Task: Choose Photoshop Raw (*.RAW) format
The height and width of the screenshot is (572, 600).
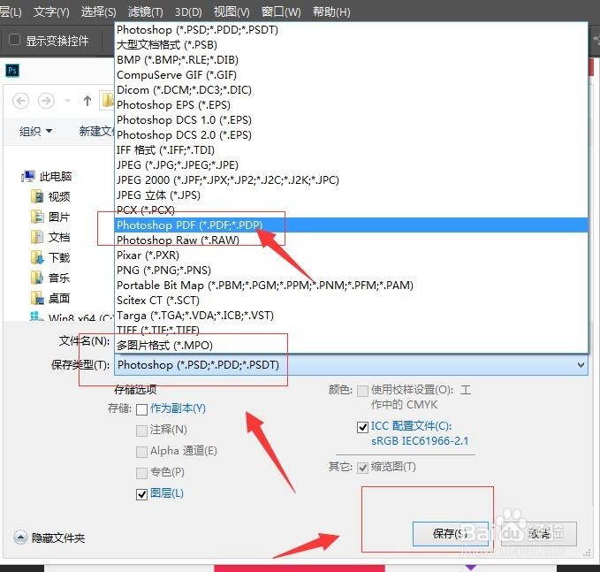Action: point(351,240)
